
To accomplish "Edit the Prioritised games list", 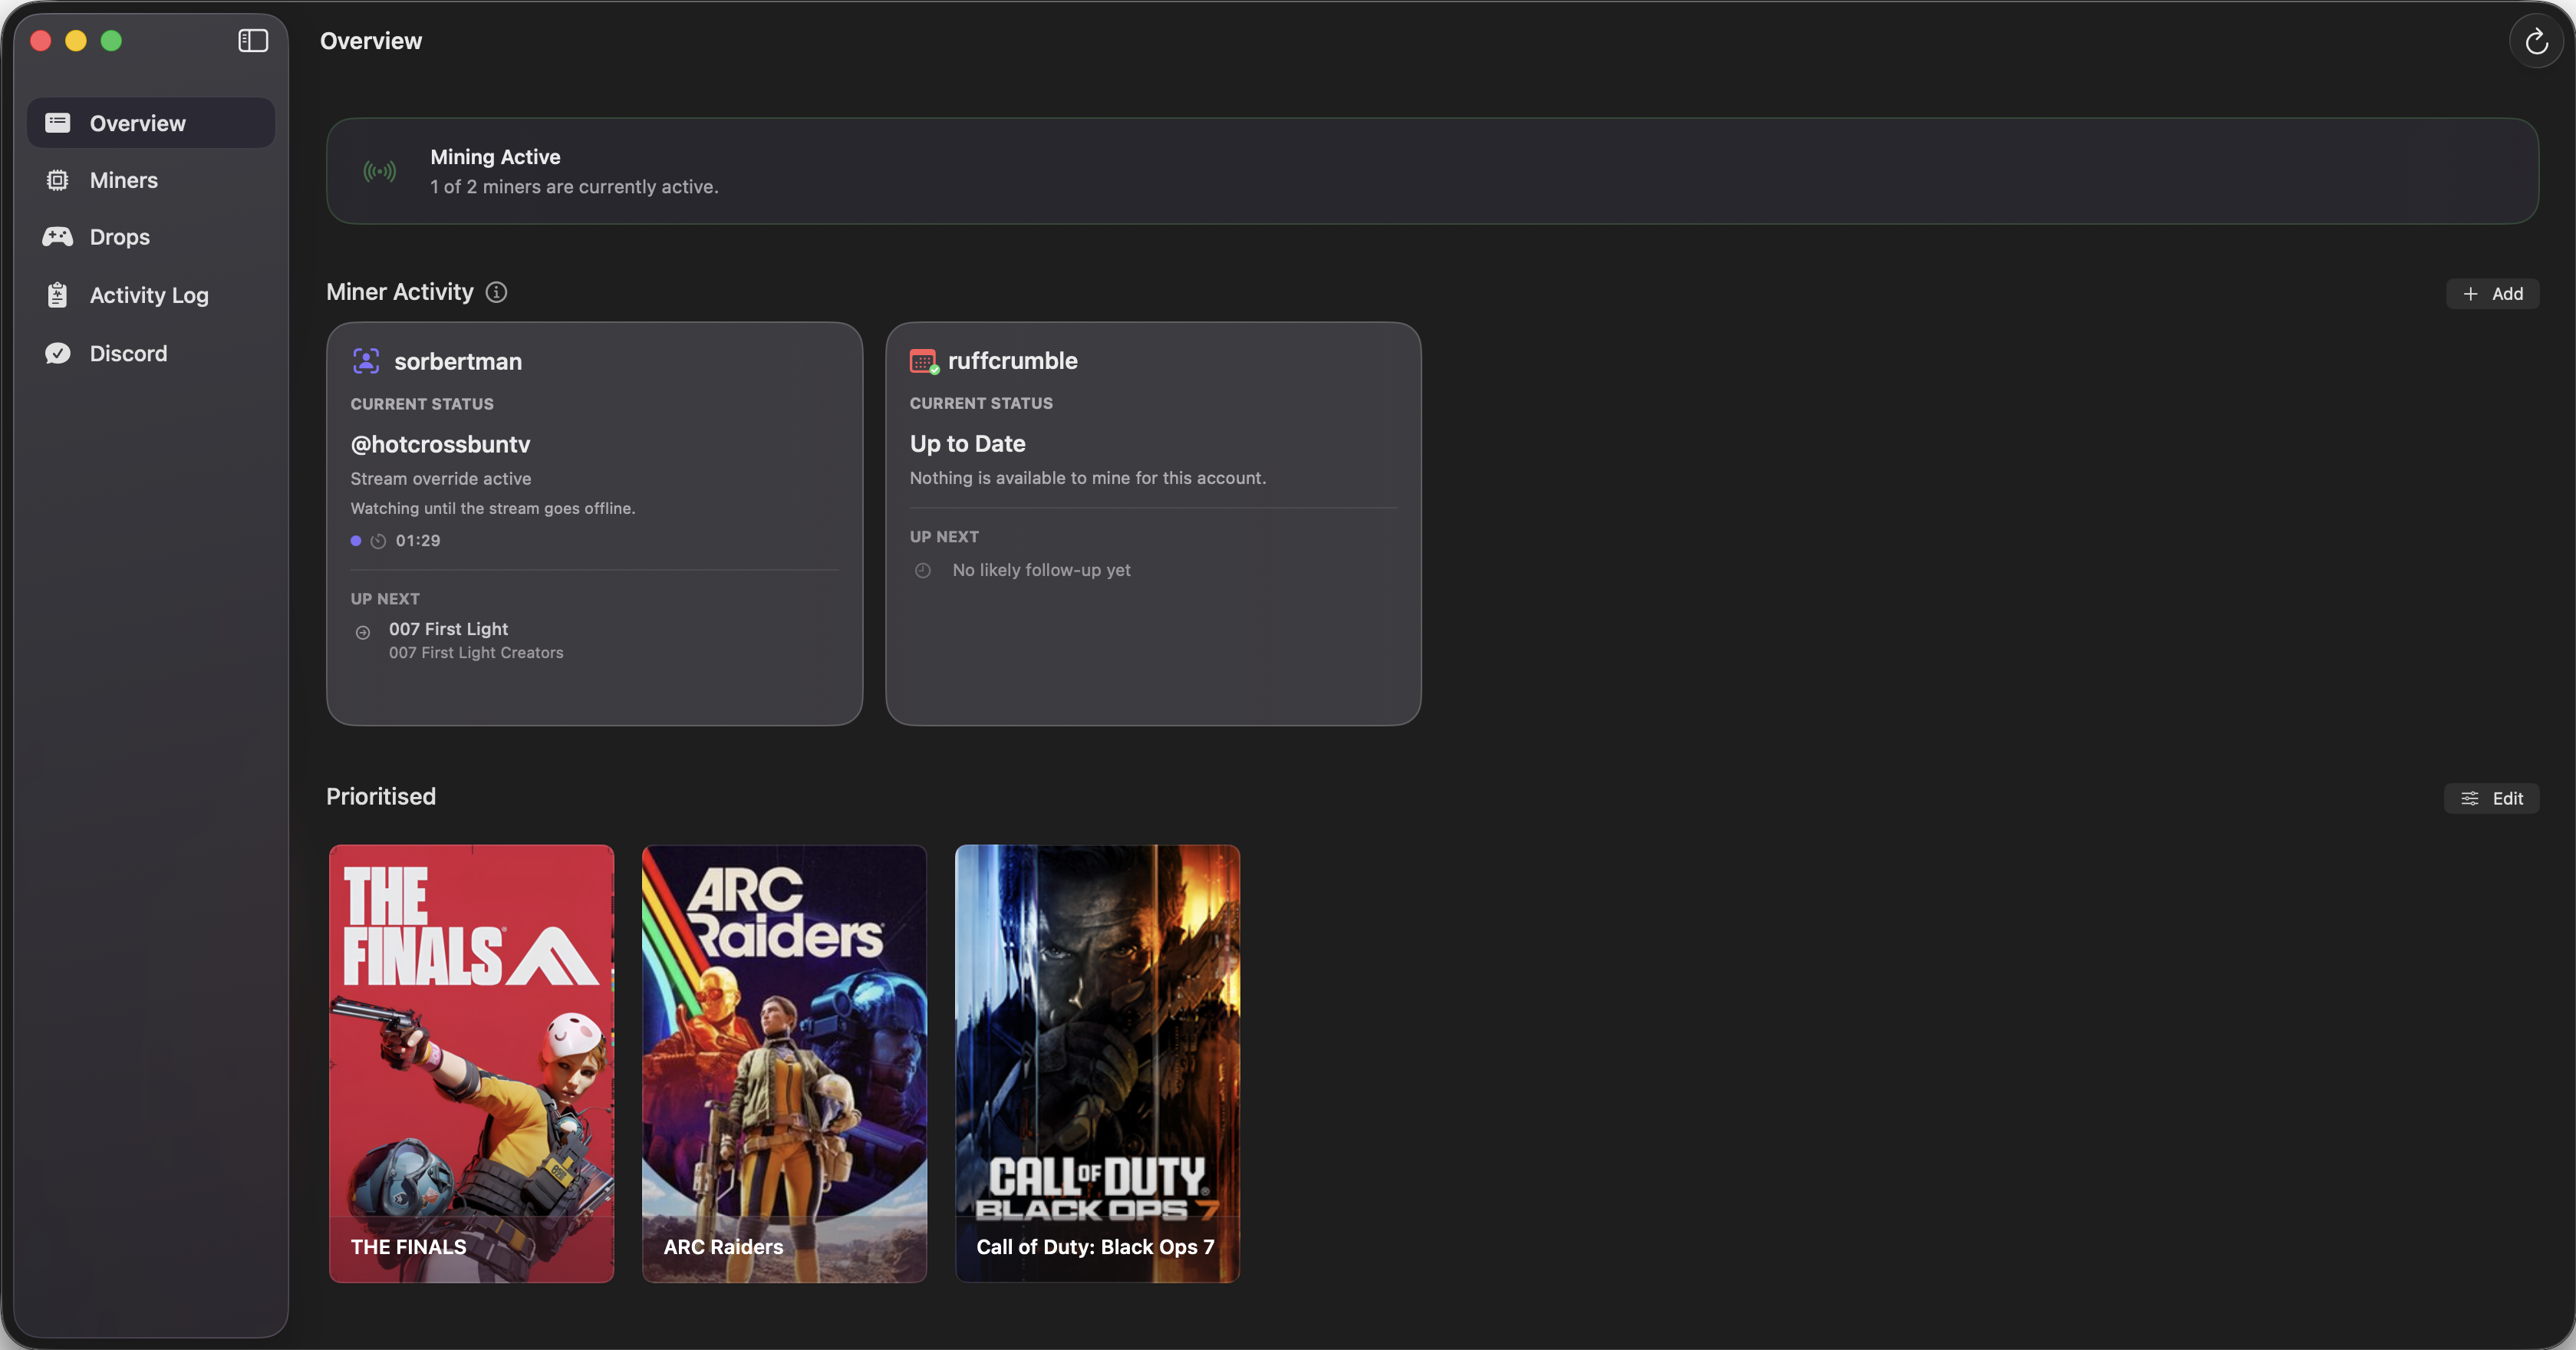I will pyautogui.click(x=2491, y=798).
